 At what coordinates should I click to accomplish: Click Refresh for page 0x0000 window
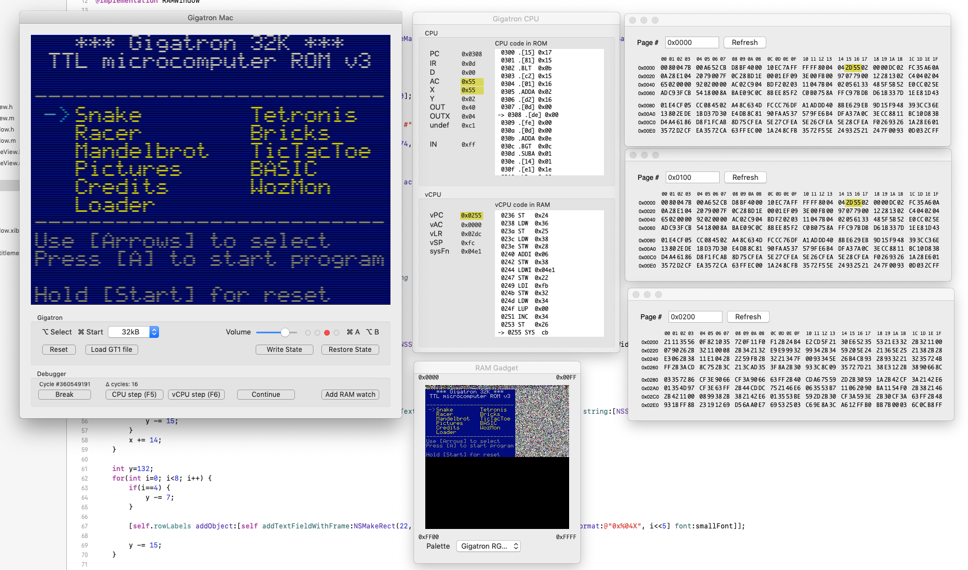click(745, 43)
